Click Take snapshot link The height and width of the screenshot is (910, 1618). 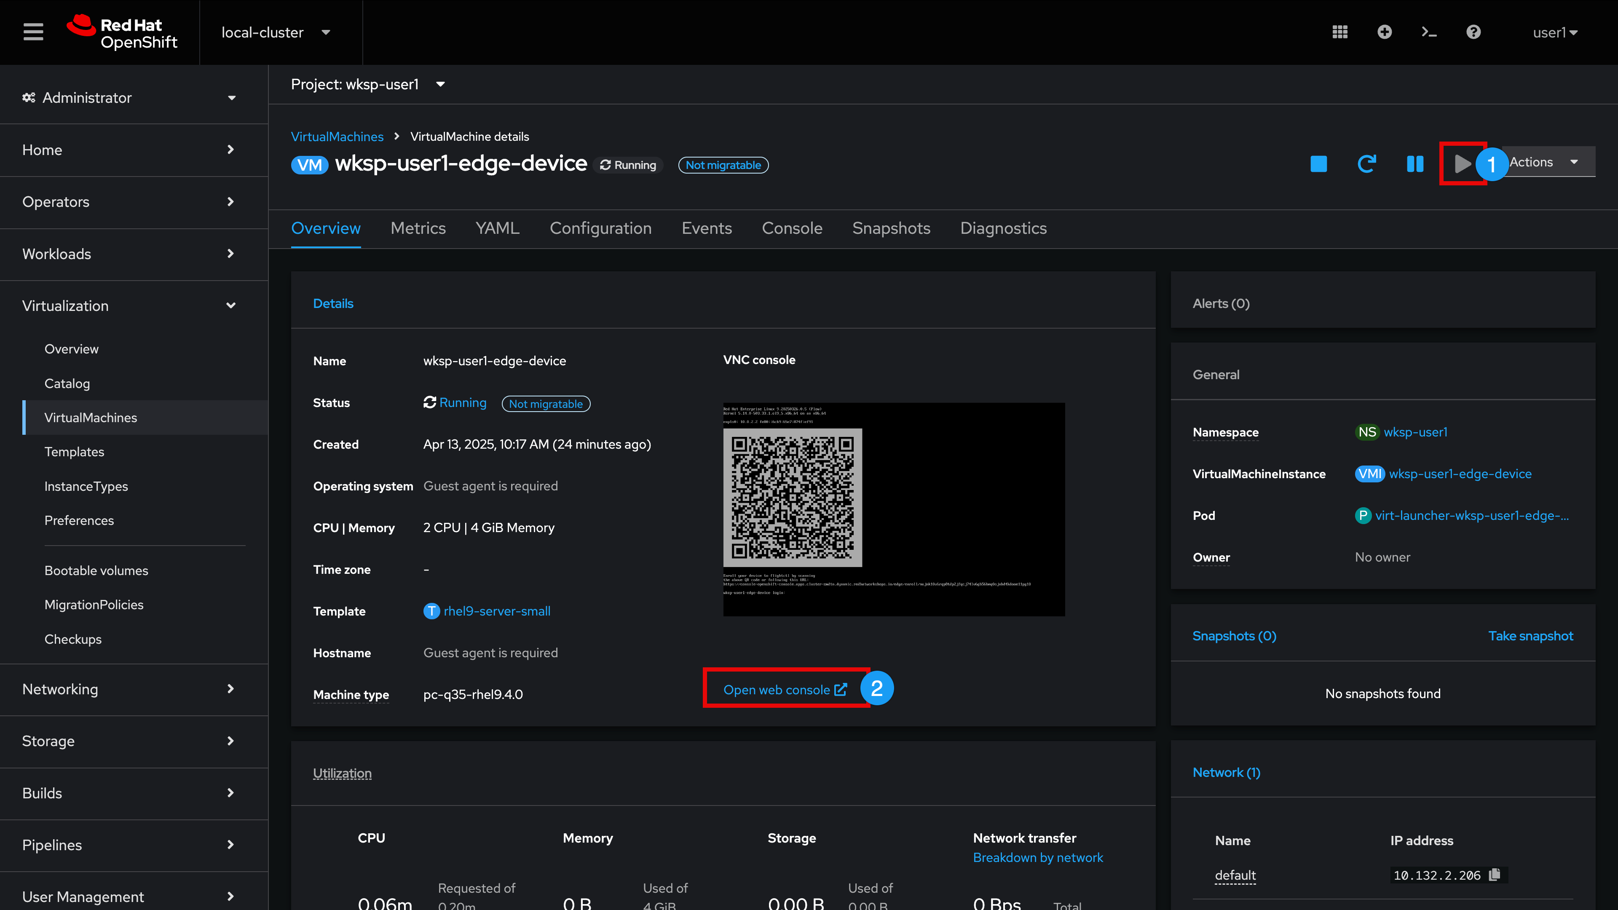[1531, 636]
